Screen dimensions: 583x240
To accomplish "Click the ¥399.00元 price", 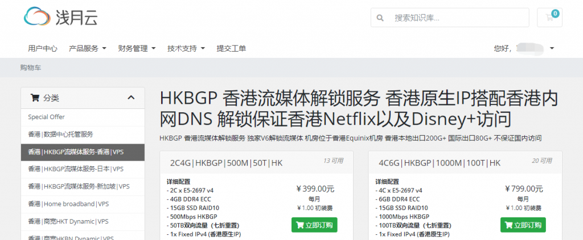I will point(315,190).
